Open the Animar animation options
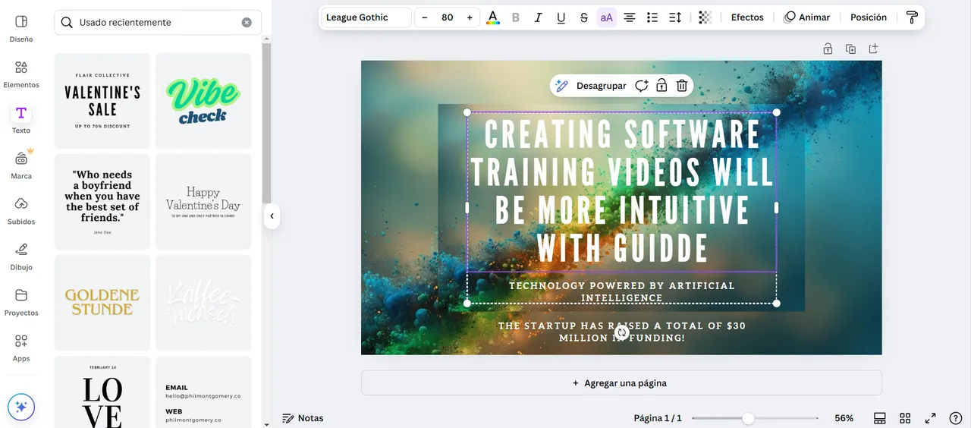The width and height of the screenshot is (971, 428). pyautogui.click(x=807, y=17)
